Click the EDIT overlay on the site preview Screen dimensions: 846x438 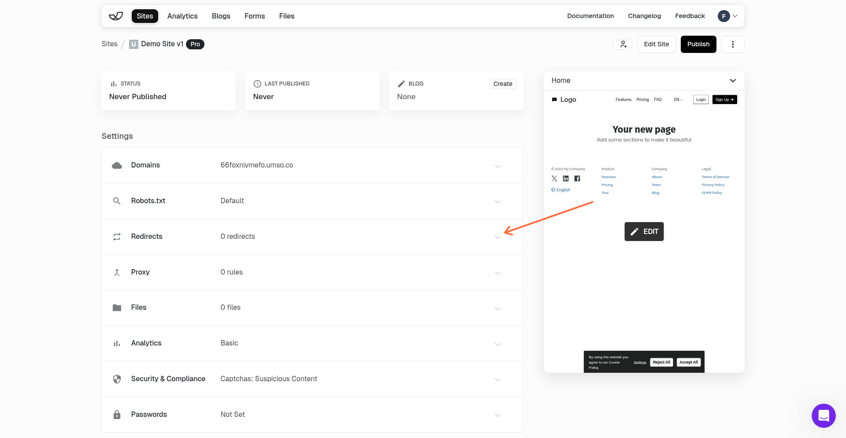click(644, 231)
